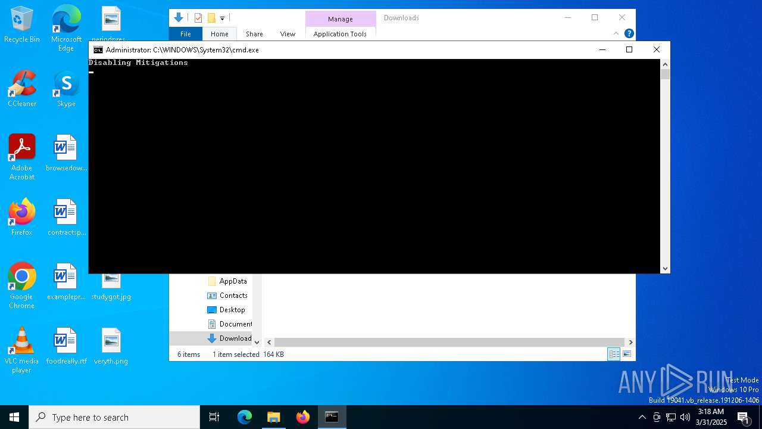Select the browsedow Word file on desktop
The image size is (762, 429).
pos(66,153)
